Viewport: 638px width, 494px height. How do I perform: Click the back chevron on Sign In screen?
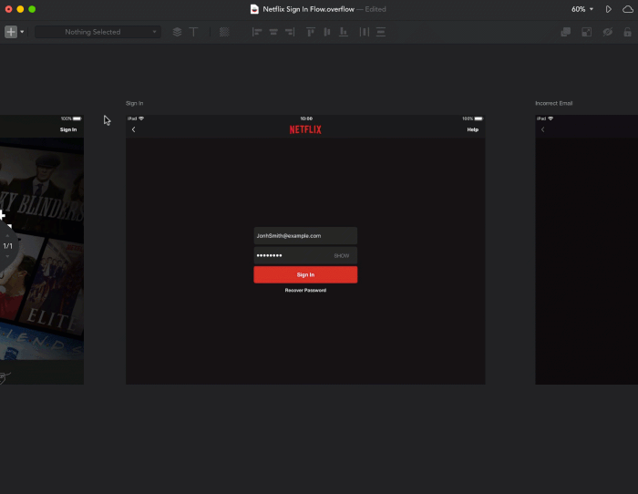tap(133, 129)
